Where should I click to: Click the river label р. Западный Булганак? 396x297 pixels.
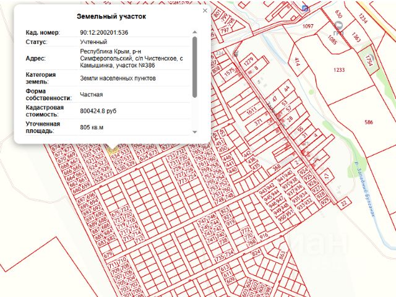point(365,189)
